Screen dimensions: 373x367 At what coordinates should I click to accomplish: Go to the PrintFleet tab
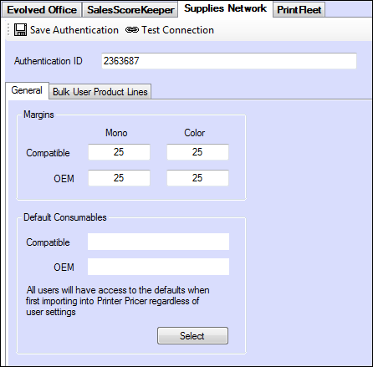299,10
